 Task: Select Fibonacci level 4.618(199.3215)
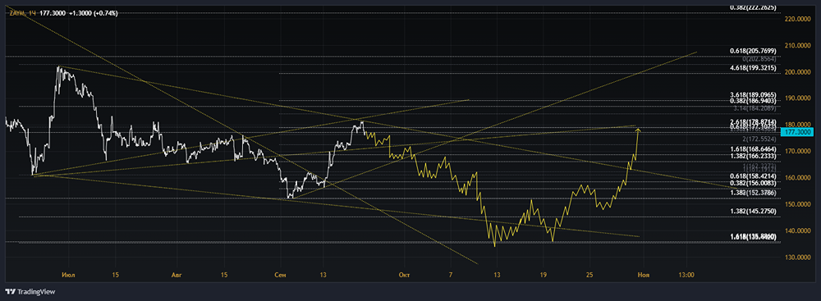pos(753,68)
